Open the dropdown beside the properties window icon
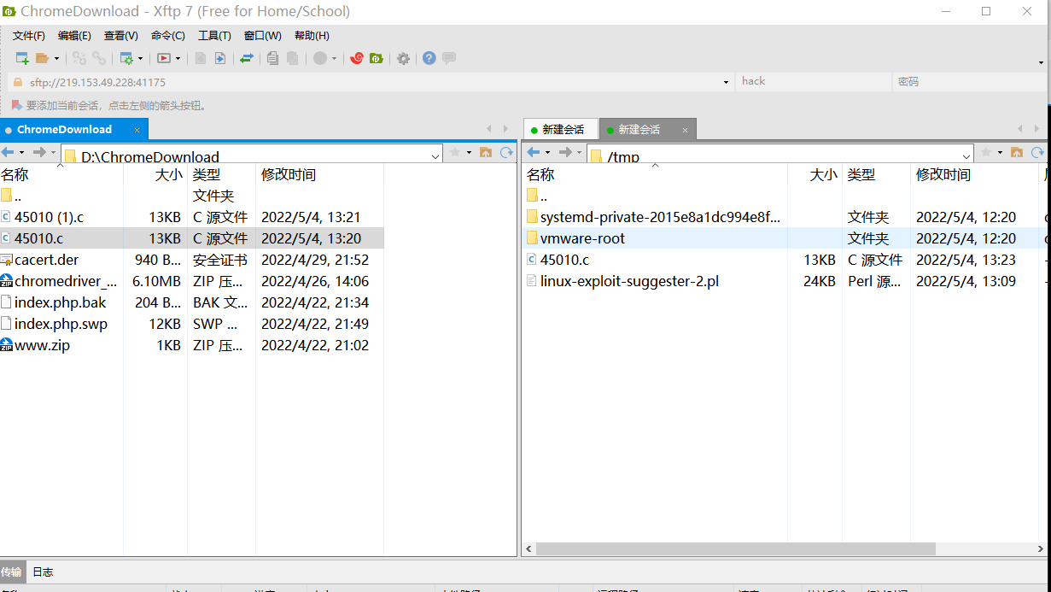The width and height of the screenshot is (1051, 592). (141, 59)
